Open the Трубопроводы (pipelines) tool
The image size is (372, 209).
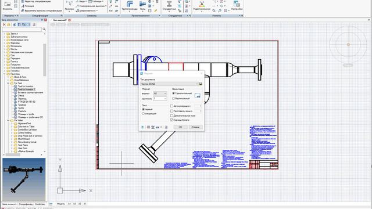pyautogui.click(x=129, y=6)
